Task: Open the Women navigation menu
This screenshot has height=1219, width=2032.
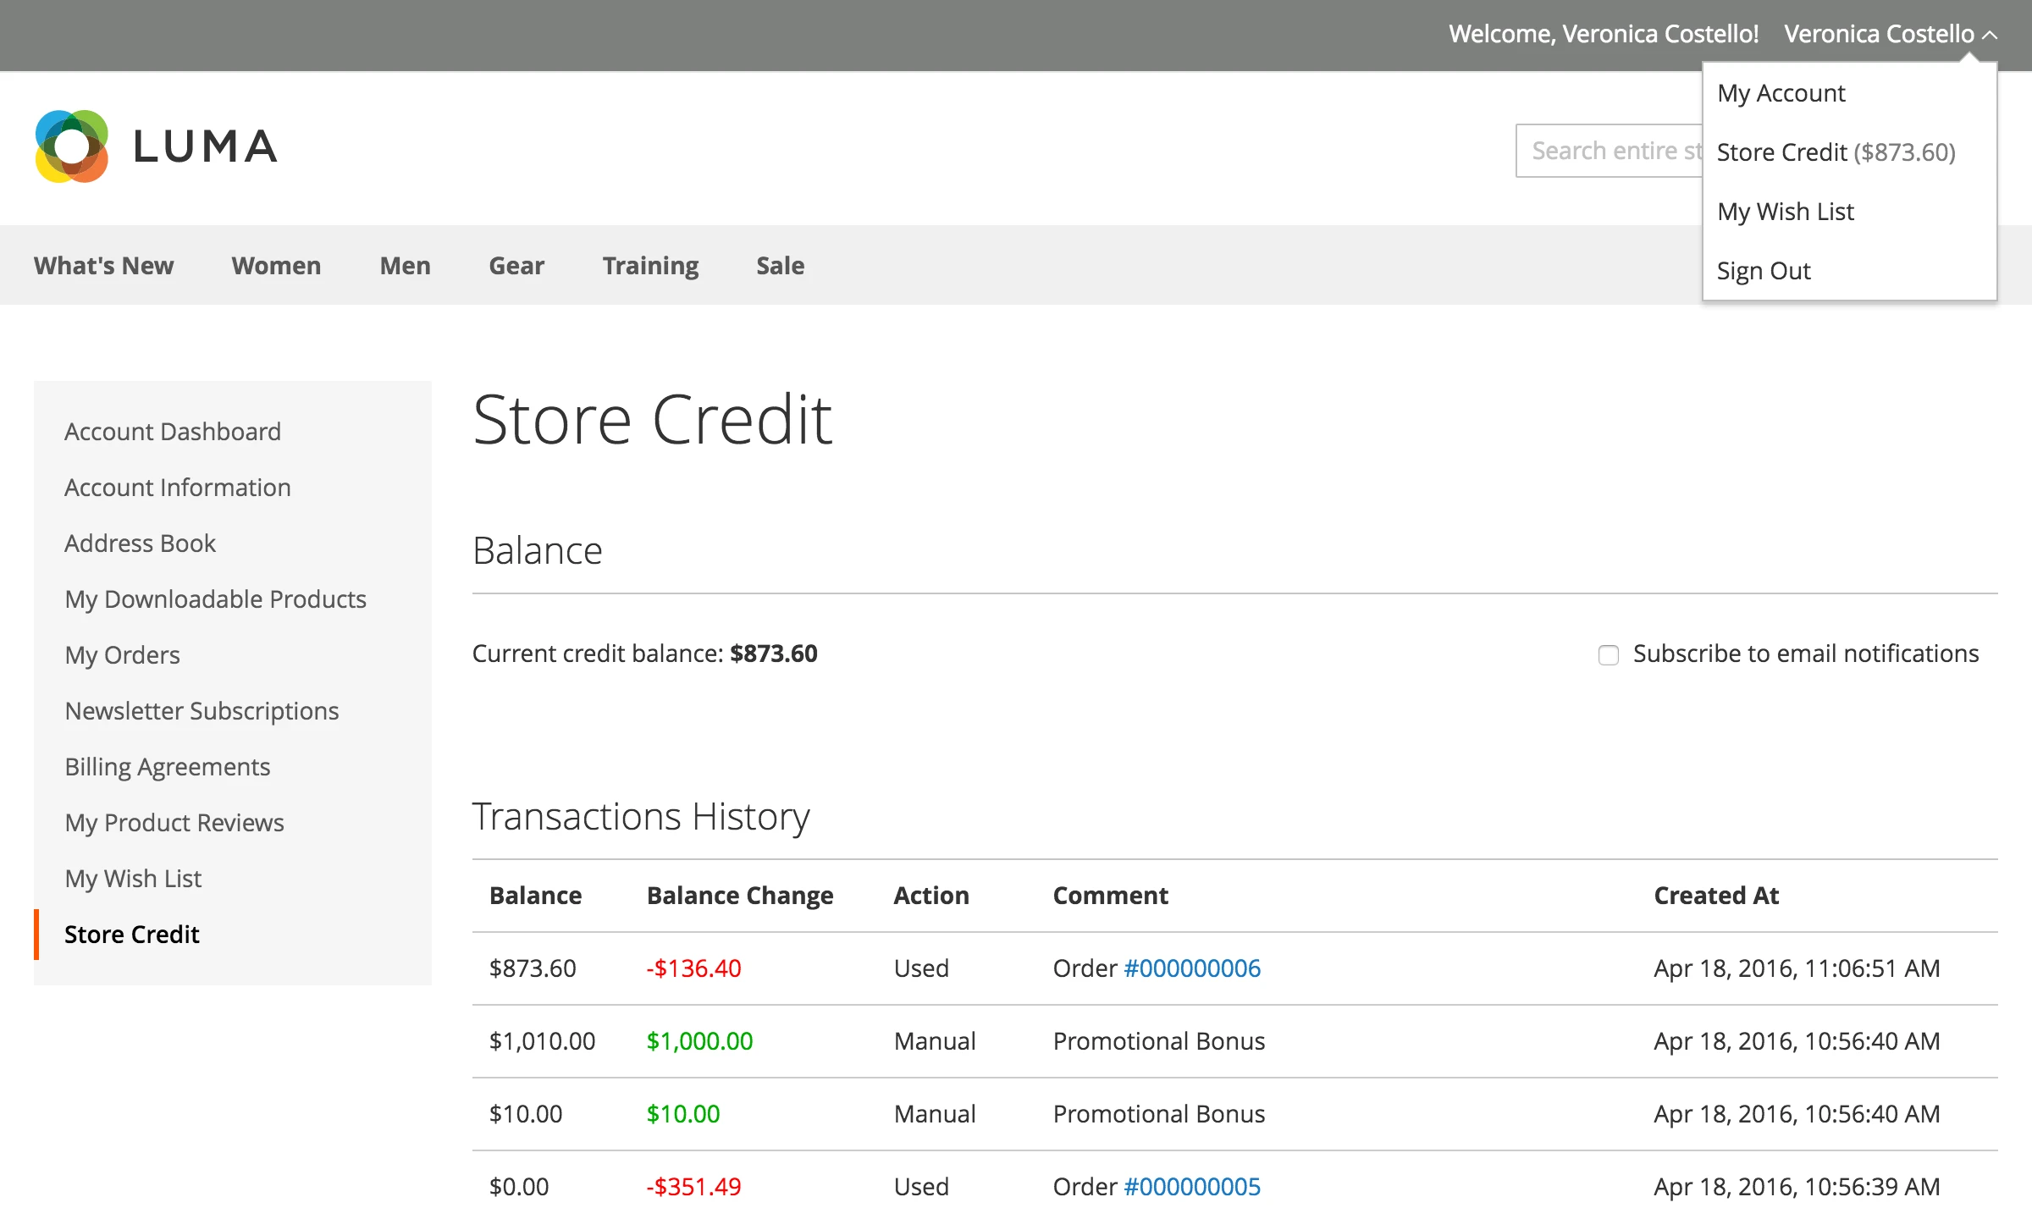Action: coord(276,265)
